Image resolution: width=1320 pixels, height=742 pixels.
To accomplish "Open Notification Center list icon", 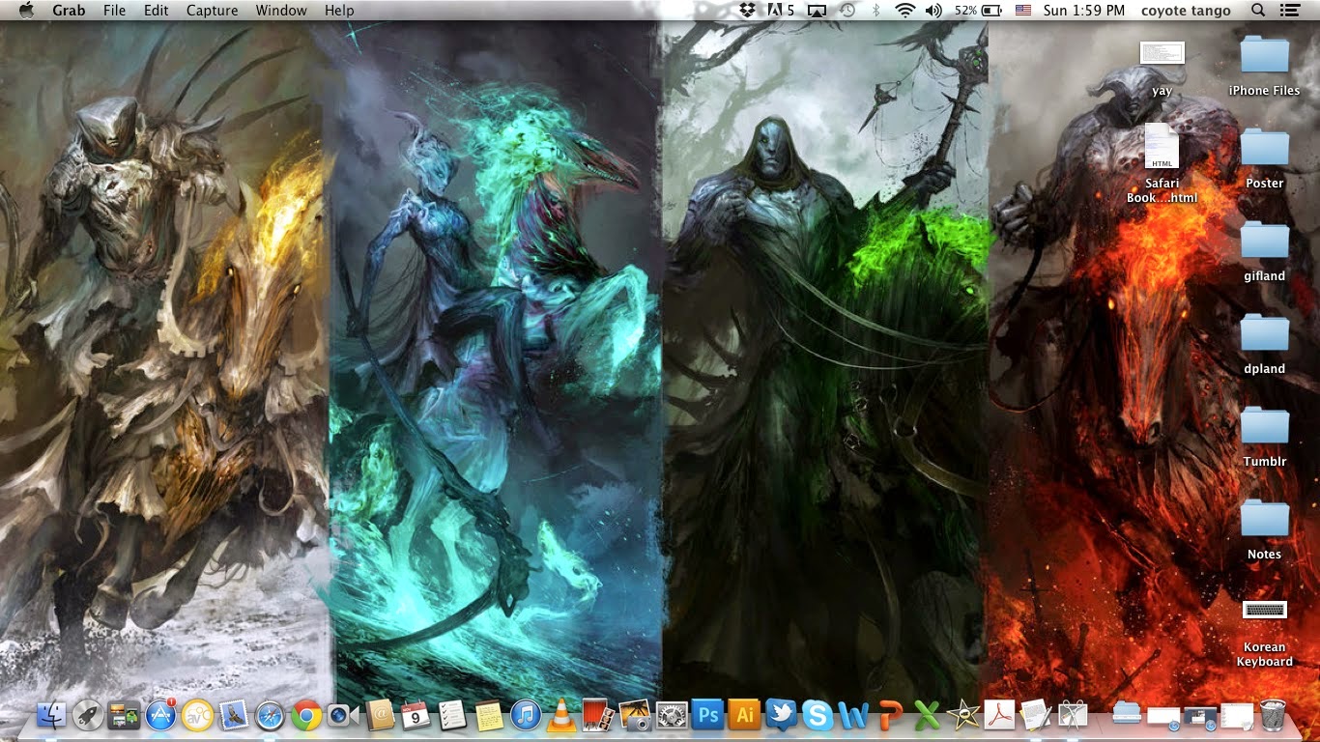I will tap(1289, 11).
